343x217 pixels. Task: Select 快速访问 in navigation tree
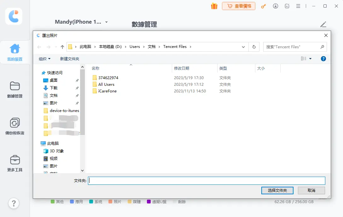(55, 73)
